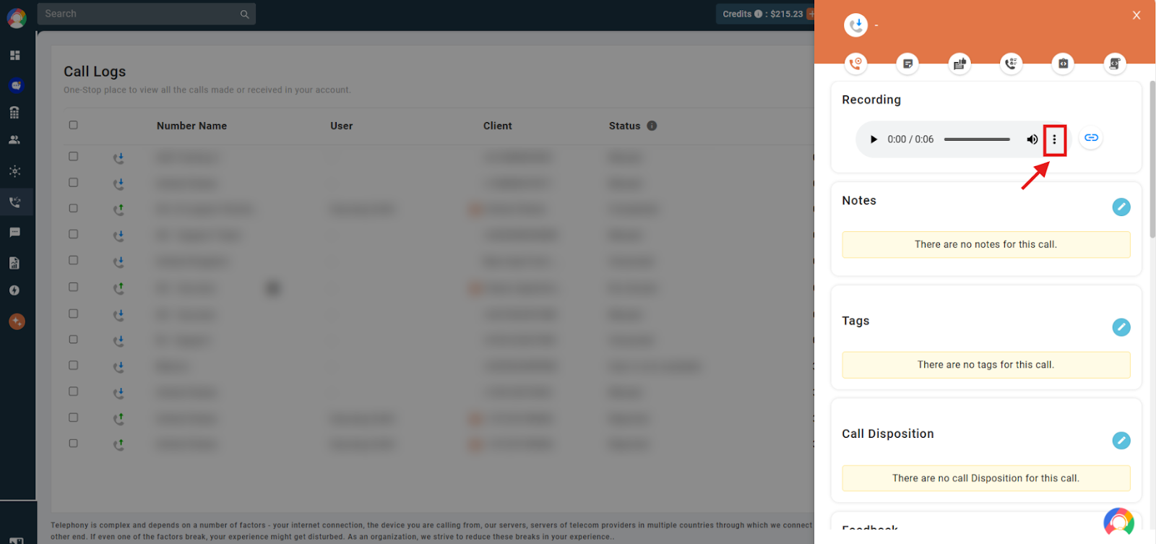Click the Search field in top bar
Screen dimensions: 1156x544
(x=147, y=14)
